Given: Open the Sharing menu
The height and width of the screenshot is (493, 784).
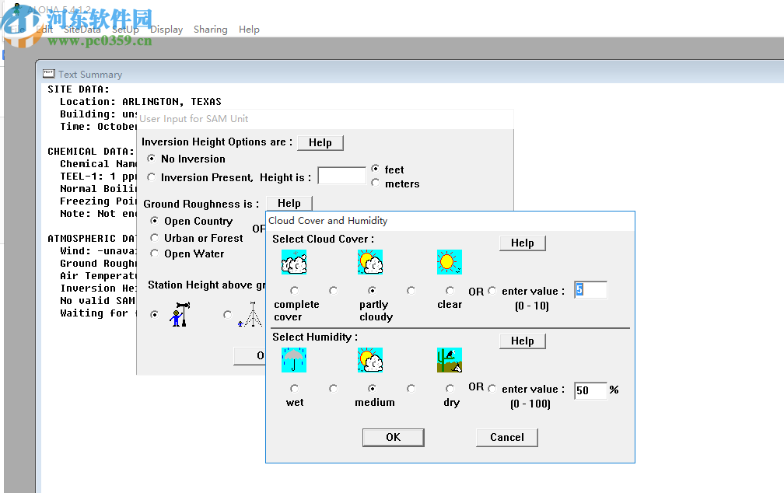Looking at the screenshot, I should pyautogui.click(x=211, y=30).
